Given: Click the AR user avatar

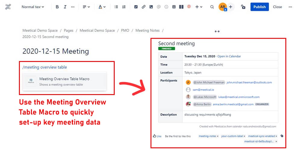Looking at the screenshot, I should (223, 7).
